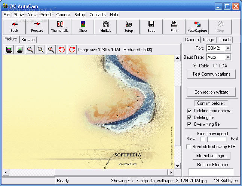Uncheck Deleting file confirmation
Viewport: 242px width, 186px height.
coord(189,118)
